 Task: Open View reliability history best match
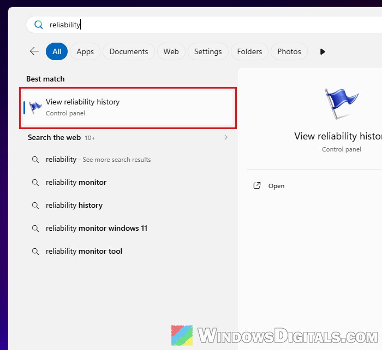click(128, 108)
